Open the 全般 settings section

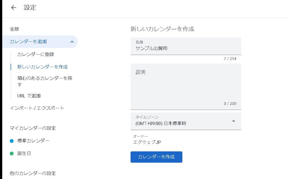[14, 29]
